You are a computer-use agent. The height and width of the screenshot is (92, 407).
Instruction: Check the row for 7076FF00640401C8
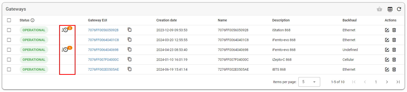coord(9,40)
